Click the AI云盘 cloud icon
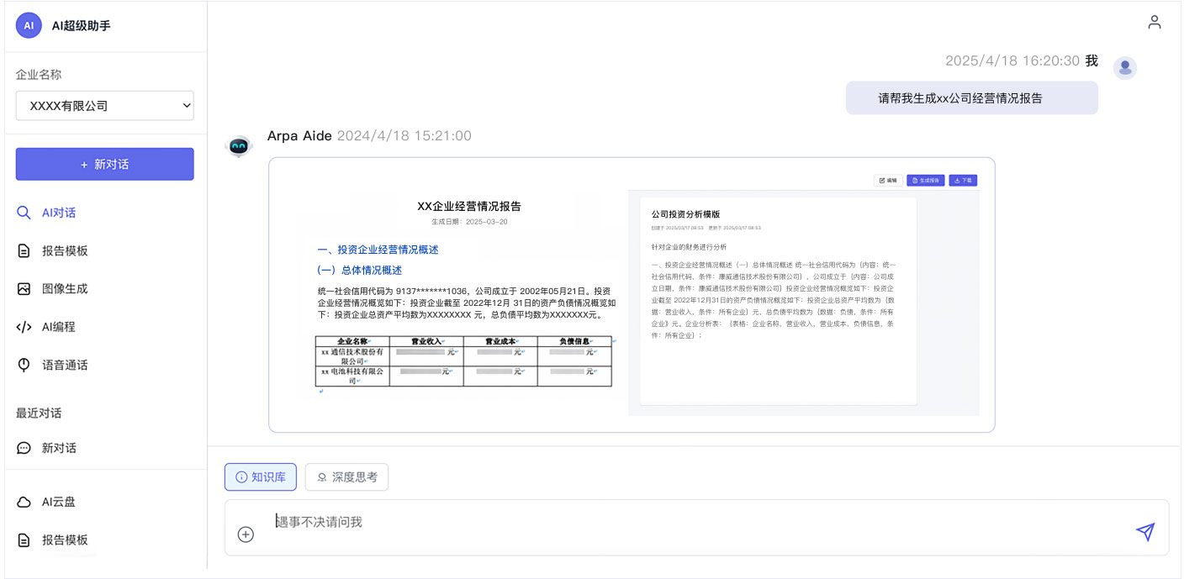Image resolution: width=1184 pixels, height=579 pixels. (x=24, y=502)
